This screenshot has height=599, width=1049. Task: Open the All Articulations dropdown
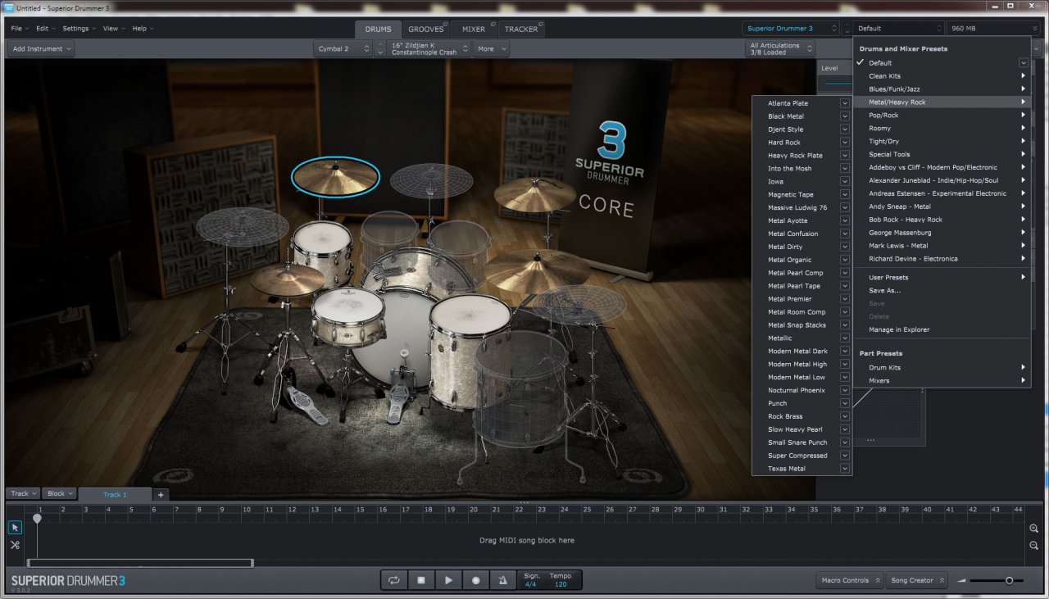pos(780,49)
